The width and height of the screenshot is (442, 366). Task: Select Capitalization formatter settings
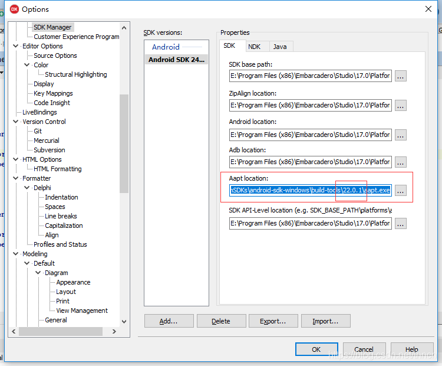tap(64, 226)
